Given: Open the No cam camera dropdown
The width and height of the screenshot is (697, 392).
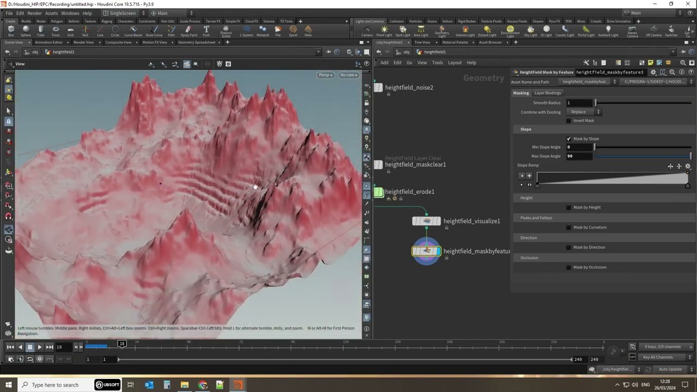Looking at the screenshot, I should 348,75.
